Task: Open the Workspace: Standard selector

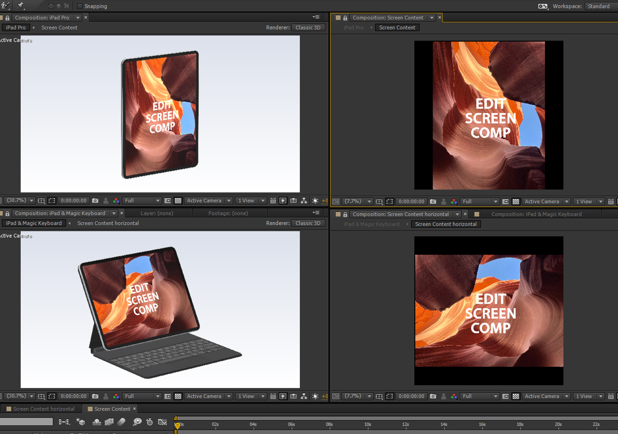Action: [599, 6]
